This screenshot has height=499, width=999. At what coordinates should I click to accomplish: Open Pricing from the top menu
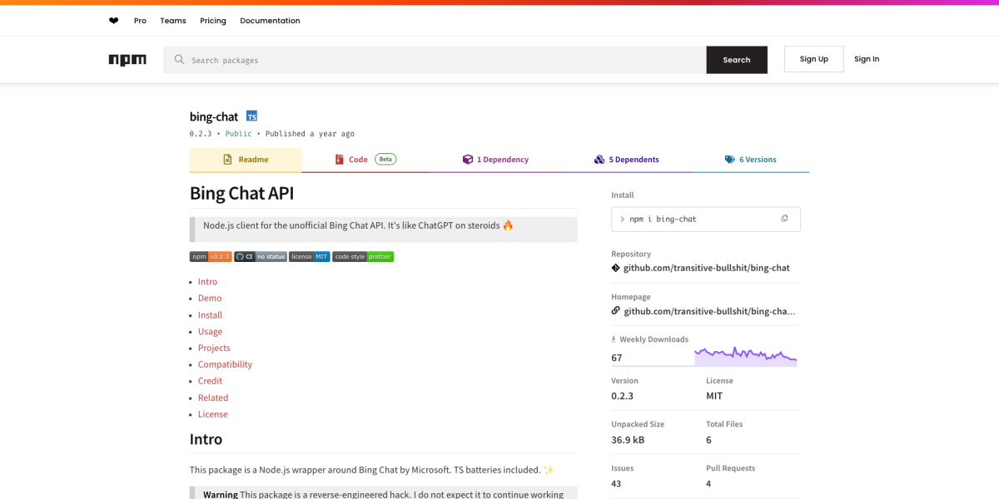click(x=212, y=20)
